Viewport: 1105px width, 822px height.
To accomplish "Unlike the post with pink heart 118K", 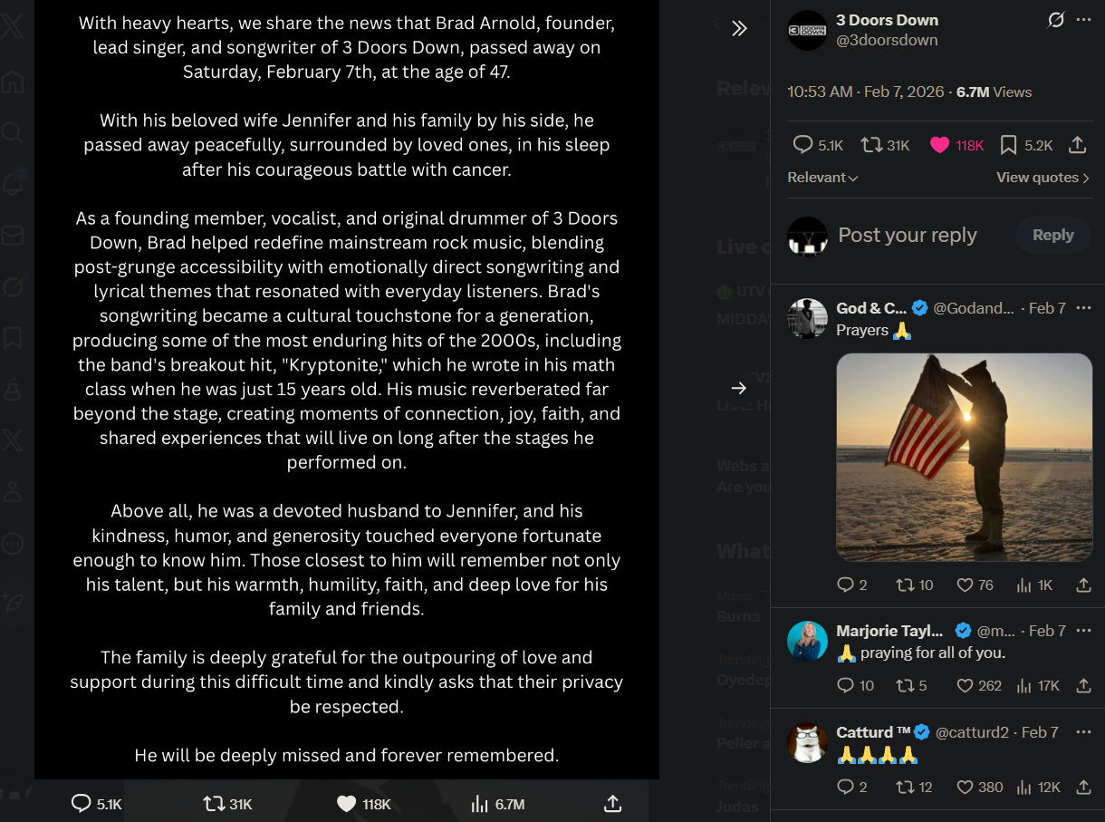I will pos(939,145).
